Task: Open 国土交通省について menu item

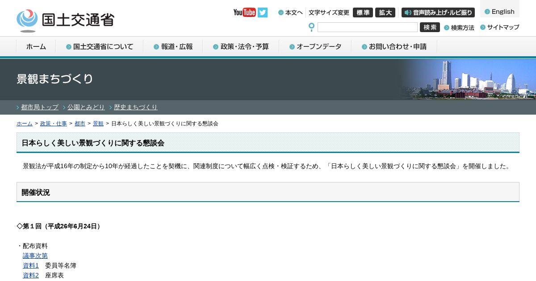Action: [x=100, y=46]
